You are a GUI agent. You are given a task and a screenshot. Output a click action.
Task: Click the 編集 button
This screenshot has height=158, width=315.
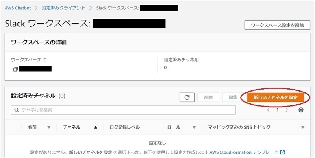[x=233, y=97]
